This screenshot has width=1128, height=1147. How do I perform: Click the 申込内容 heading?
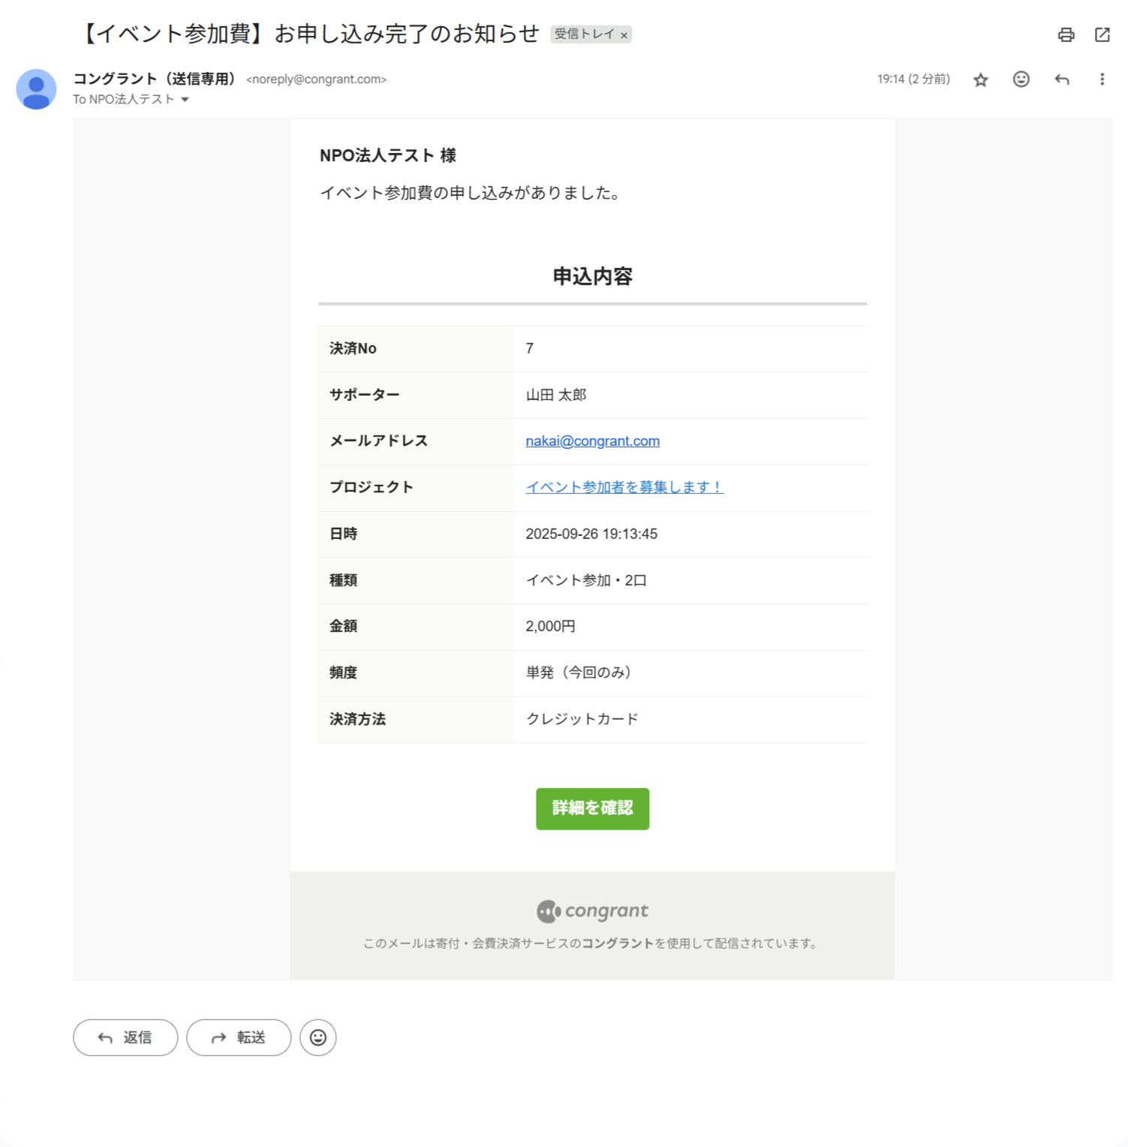click(592, 276)
